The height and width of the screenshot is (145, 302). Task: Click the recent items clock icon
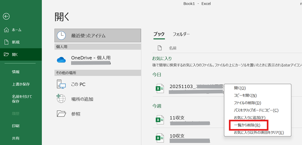point(61,35)
